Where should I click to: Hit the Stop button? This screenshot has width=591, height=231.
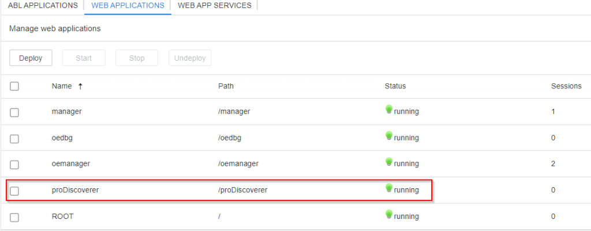137,58
